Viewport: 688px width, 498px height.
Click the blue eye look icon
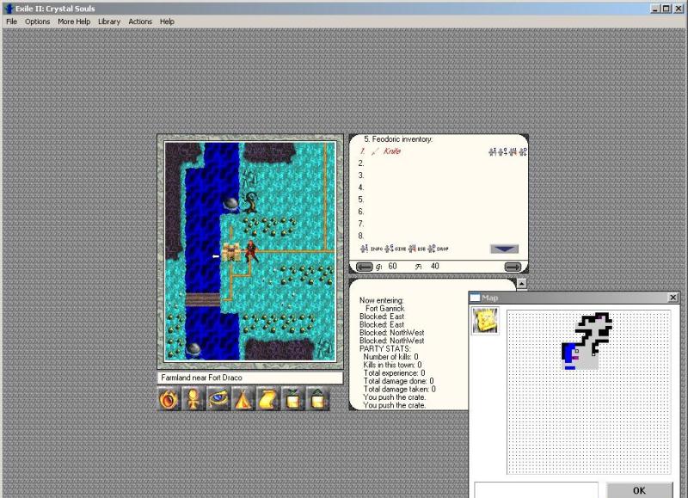218,400
